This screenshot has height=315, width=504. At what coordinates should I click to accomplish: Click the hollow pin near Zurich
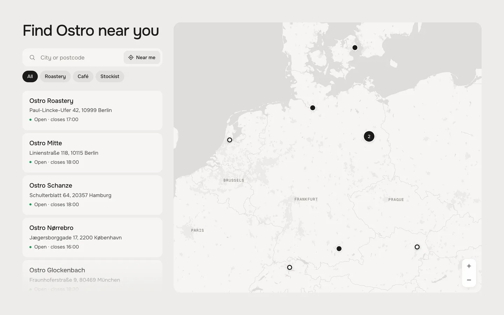pyautogui.click(x=289, y=267)
